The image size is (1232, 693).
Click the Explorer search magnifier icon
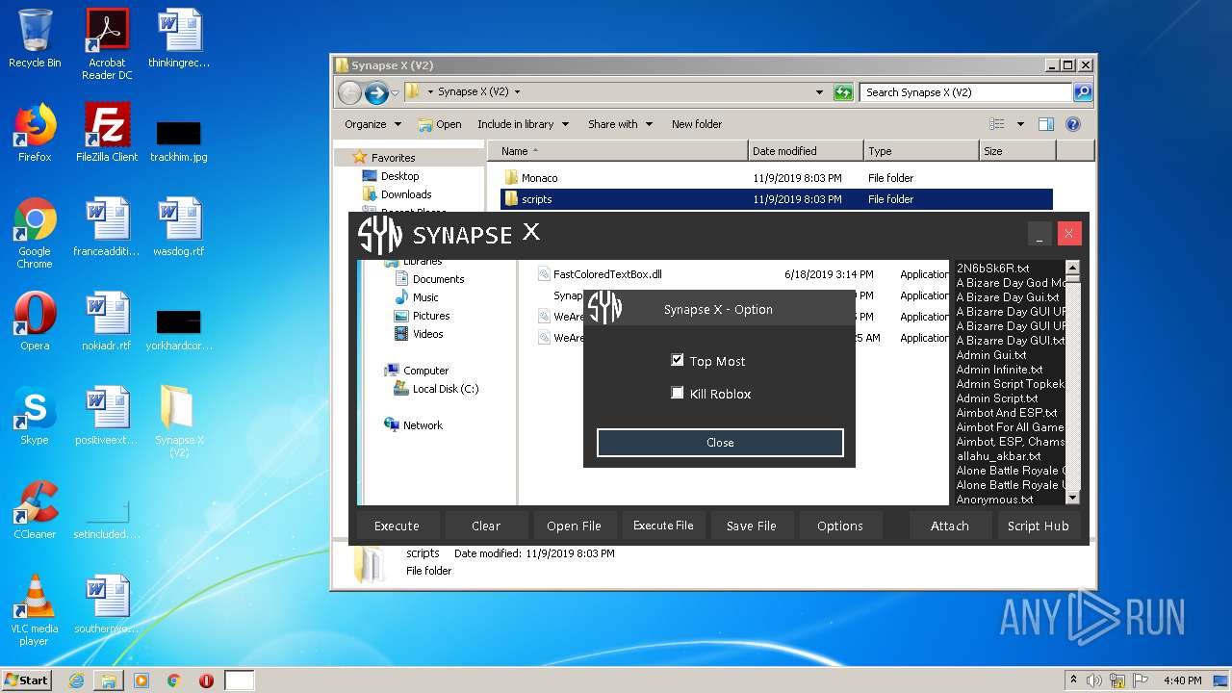[1083, 92]
